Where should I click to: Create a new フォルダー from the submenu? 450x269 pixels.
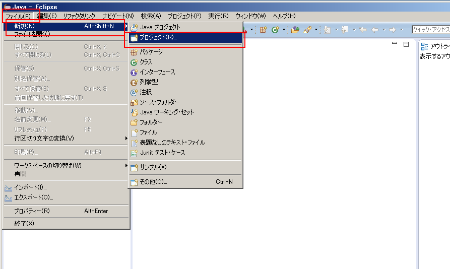[x=185, y=122]
